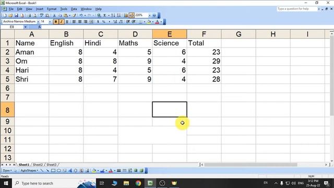Select the Format Painter brush
Screen dimensions: 334x188
click(74, 15)
